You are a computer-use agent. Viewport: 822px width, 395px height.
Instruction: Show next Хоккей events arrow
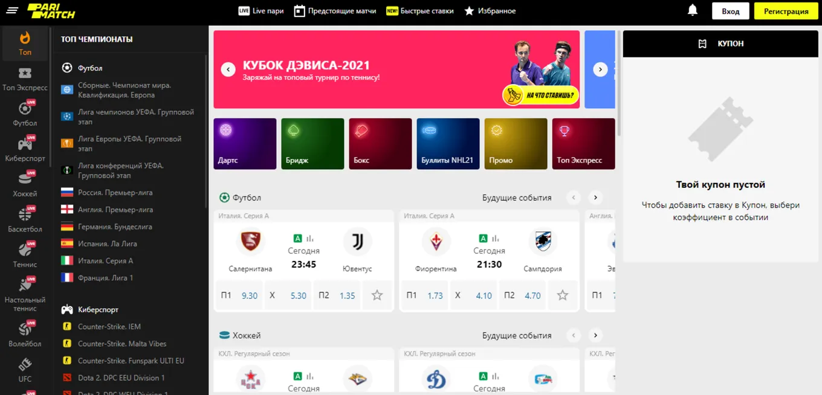(595, 335)
